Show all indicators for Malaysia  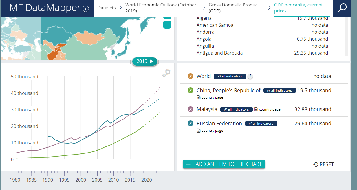click(236, 109)
